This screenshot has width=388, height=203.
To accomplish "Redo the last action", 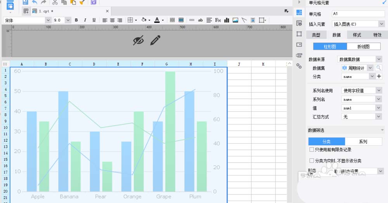I will click(x=43, y=2).
